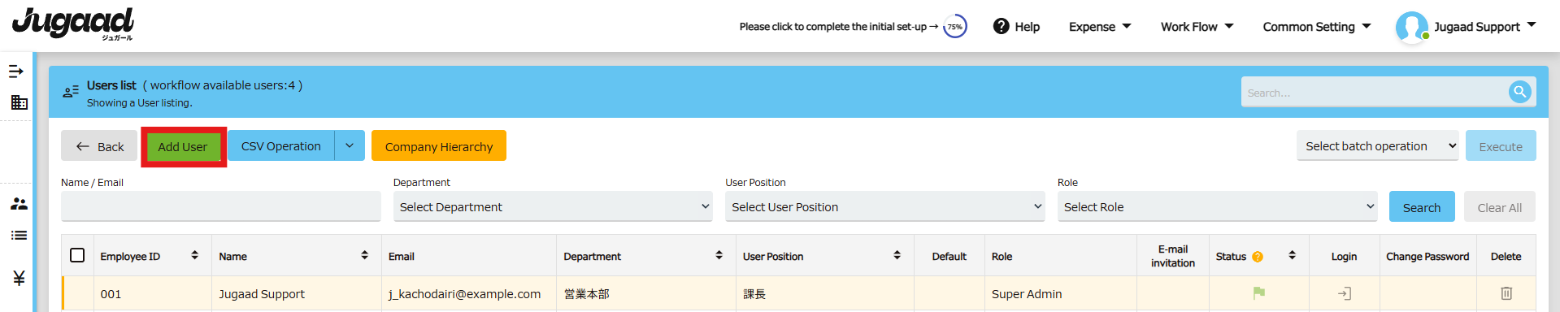Viewport: 1560px width, 312px height.
Task: Click the 75% setup progress indicator
Action: pyautogui.click(x=954, y=27)
